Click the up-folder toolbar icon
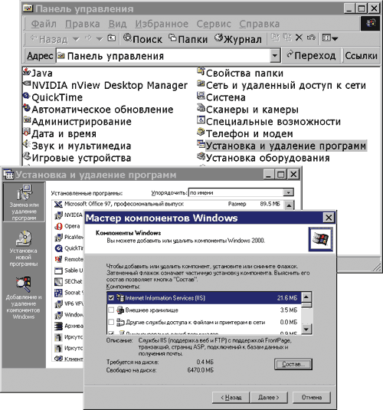 click(112, 38)
